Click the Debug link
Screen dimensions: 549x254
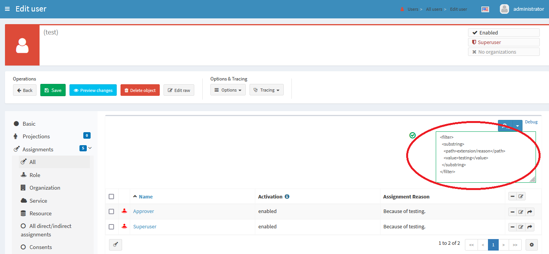tap(531, 121)
